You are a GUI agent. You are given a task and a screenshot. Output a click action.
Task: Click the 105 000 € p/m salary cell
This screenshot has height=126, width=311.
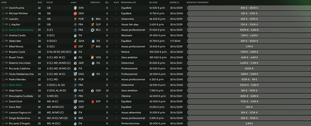coord(158,52)
